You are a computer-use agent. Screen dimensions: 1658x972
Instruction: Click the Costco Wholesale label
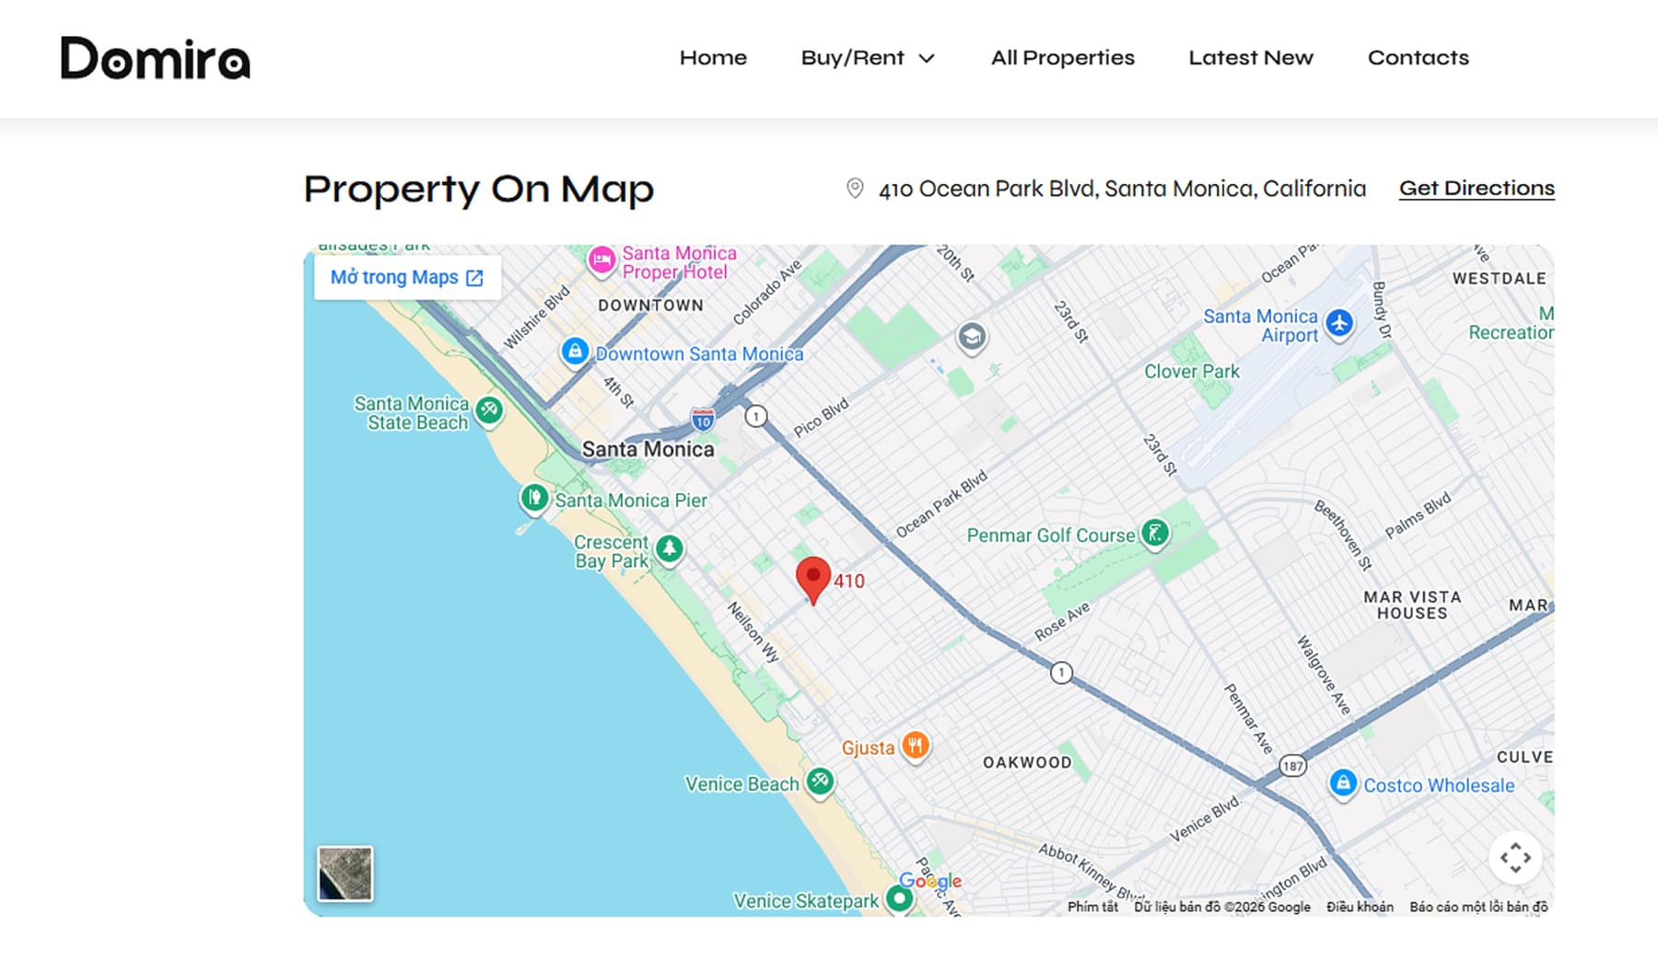(1439, 786)
